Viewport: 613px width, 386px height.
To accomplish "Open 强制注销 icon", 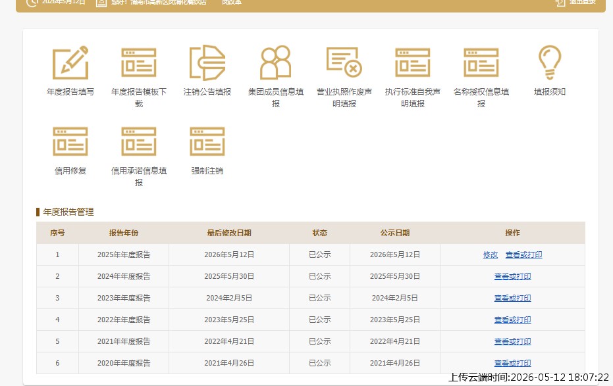I will pyautogui.click(x=207, y=141).
